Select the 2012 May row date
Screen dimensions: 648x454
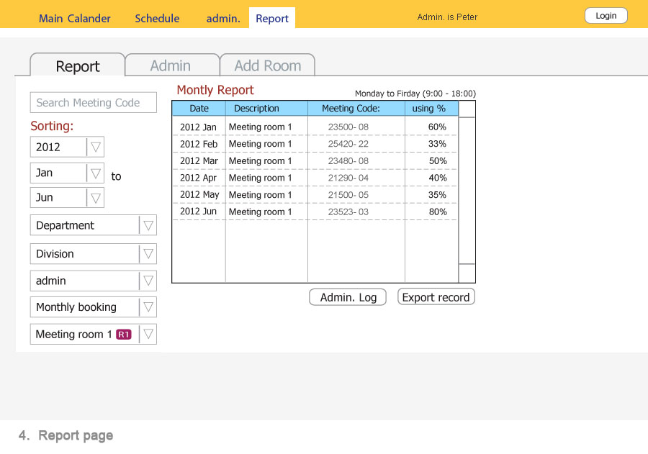[x=199, y=194]
